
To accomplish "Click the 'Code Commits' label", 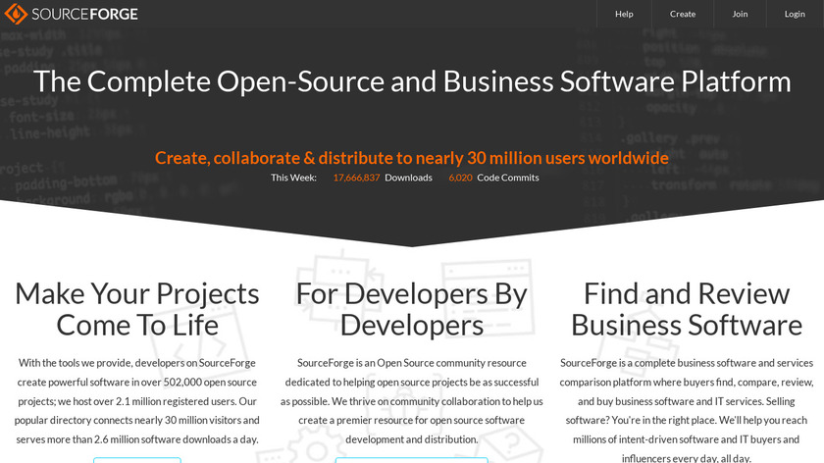I will [x=507, y=178].
